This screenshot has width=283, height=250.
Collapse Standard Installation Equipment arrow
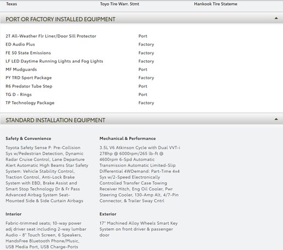point(276,119)
